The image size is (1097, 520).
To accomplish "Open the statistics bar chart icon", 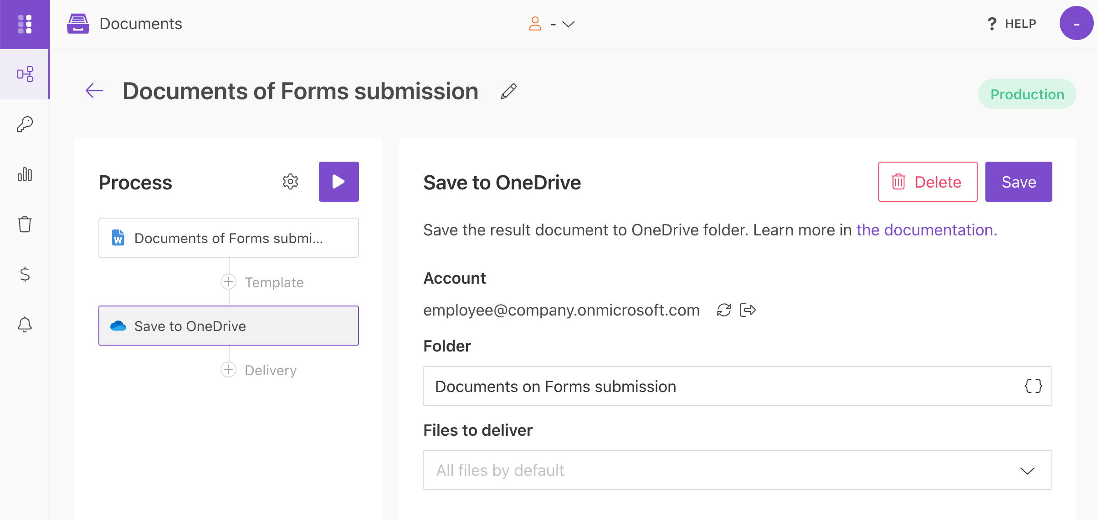I will (x=25, y=174).
